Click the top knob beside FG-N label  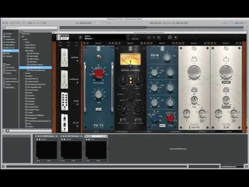(x=167, y=57)
